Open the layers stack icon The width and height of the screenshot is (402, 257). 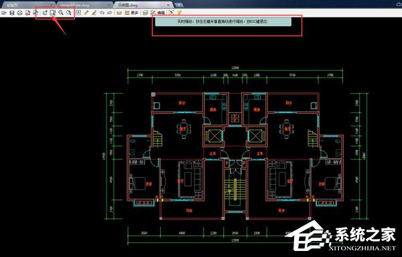coord(145,13)
